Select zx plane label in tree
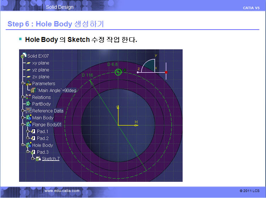The image size is (266, 198). point(41,77)
